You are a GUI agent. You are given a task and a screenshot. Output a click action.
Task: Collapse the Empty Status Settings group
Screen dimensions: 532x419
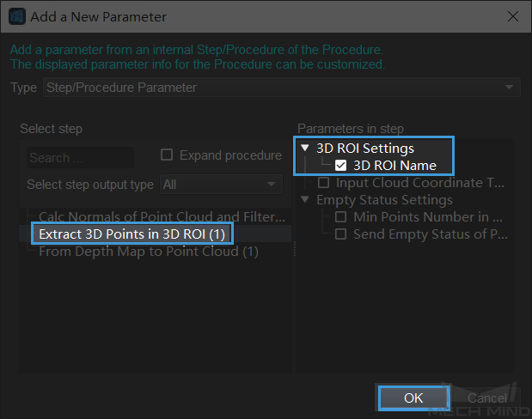coord(305,199)
